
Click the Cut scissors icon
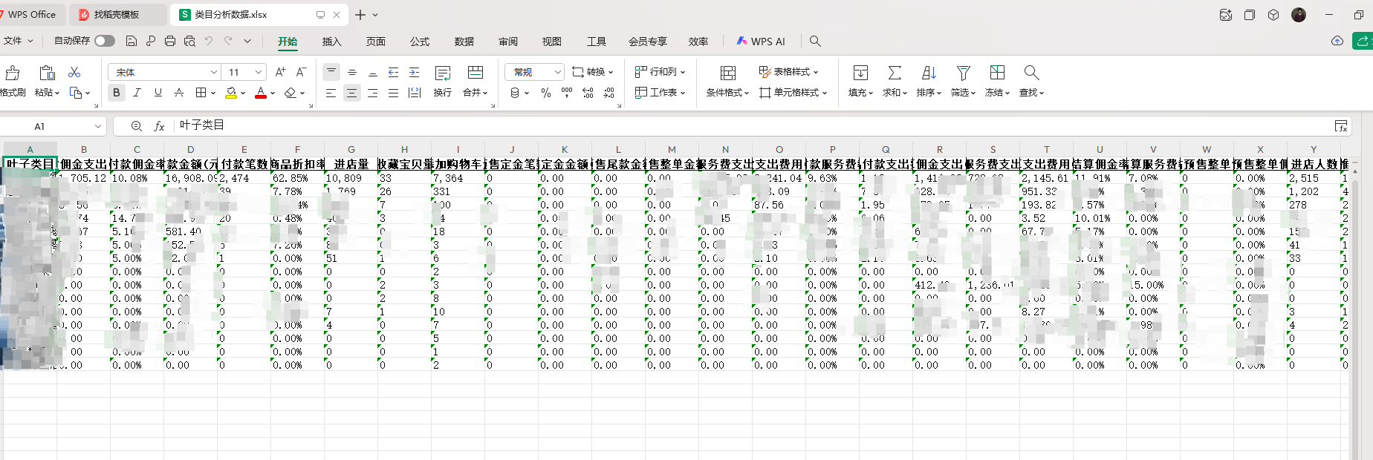click(x=74, y=72)
